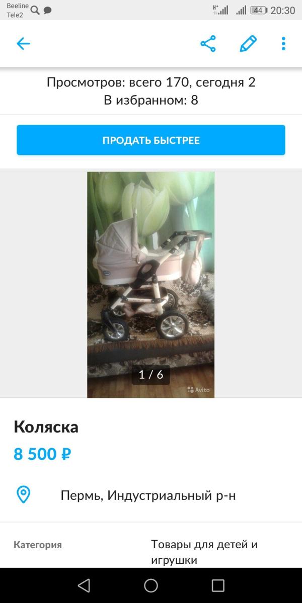
Task: Tap the Коляска listing title
Action: pyautogui.click(x=46, y=427)
